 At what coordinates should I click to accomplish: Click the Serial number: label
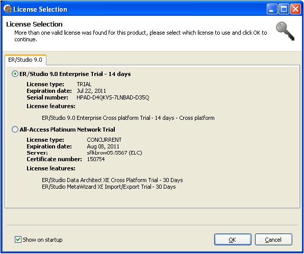click(47, 97)
